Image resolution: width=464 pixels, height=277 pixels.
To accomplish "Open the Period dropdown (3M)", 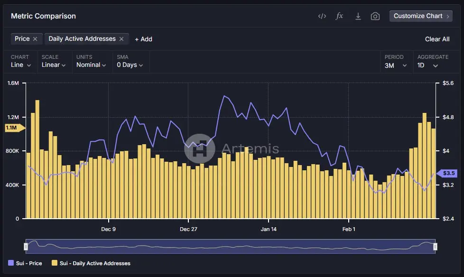I will tap(396, 65).
